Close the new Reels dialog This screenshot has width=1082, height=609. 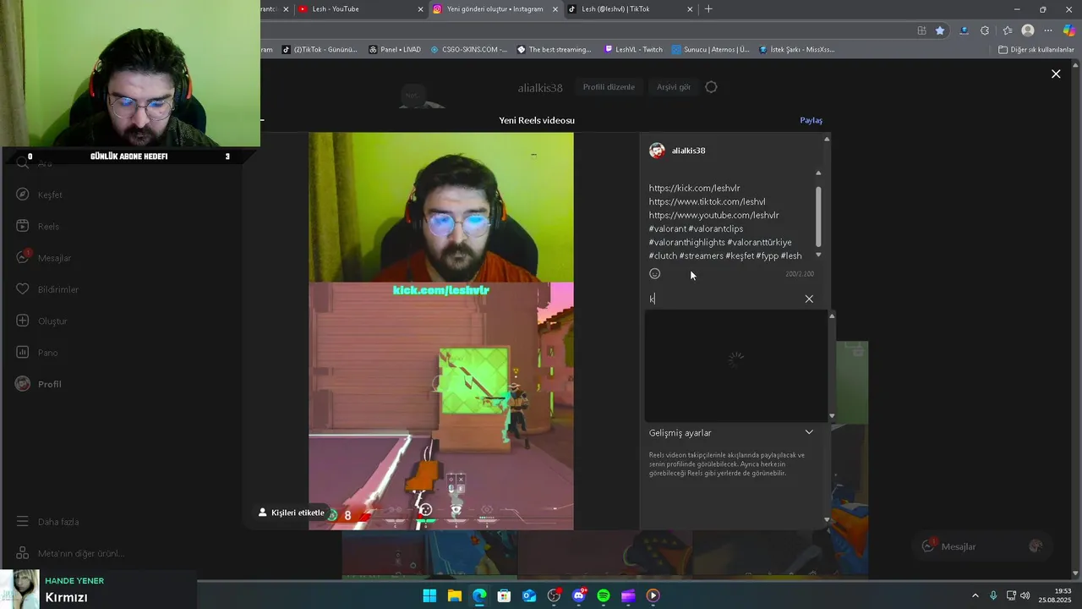coord(1056,74)
